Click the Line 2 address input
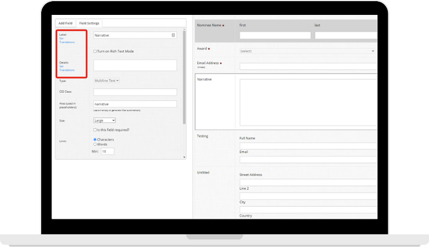The width and height of the screenshot is (429, 248). [308, 196]
